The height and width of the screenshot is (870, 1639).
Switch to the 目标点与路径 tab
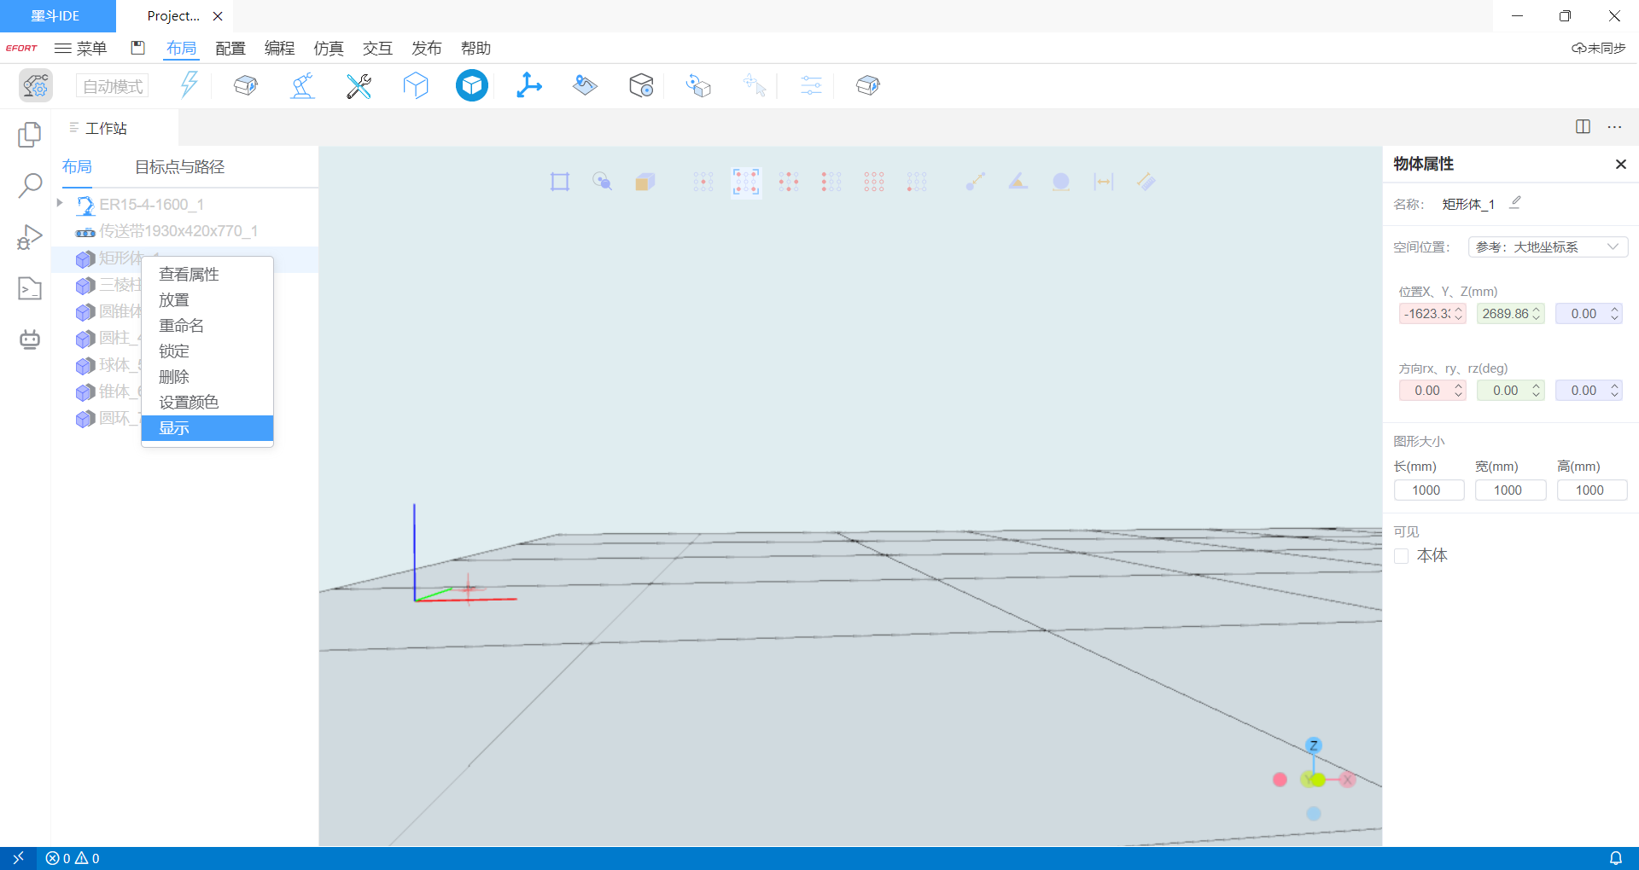tap(179, 167)
